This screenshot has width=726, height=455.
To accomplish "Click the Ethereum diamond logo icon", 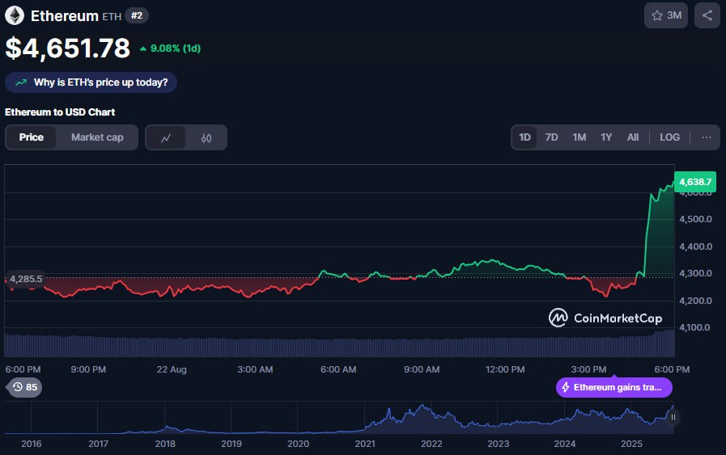I will pos(15,15).
